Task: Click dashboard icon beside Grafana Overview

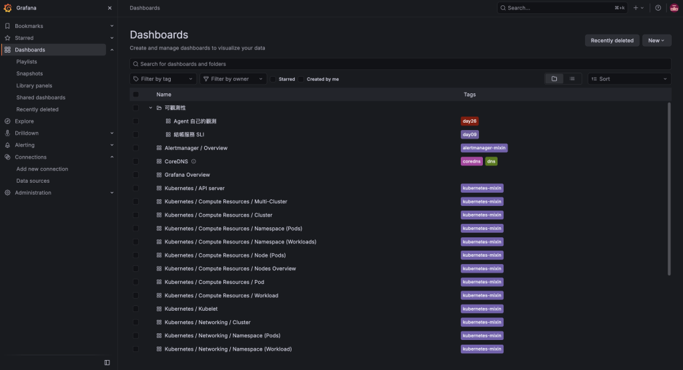Action: click(159, 175)
